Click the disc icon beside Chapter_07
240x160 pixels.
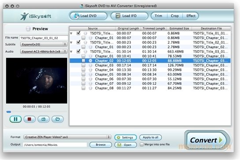pyautogui.click(x=90, y=84)
